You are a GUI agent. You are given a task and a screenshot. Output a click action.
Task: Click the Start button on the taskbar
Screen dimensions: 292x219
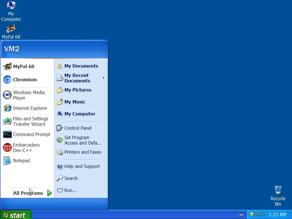coord(16,214)
